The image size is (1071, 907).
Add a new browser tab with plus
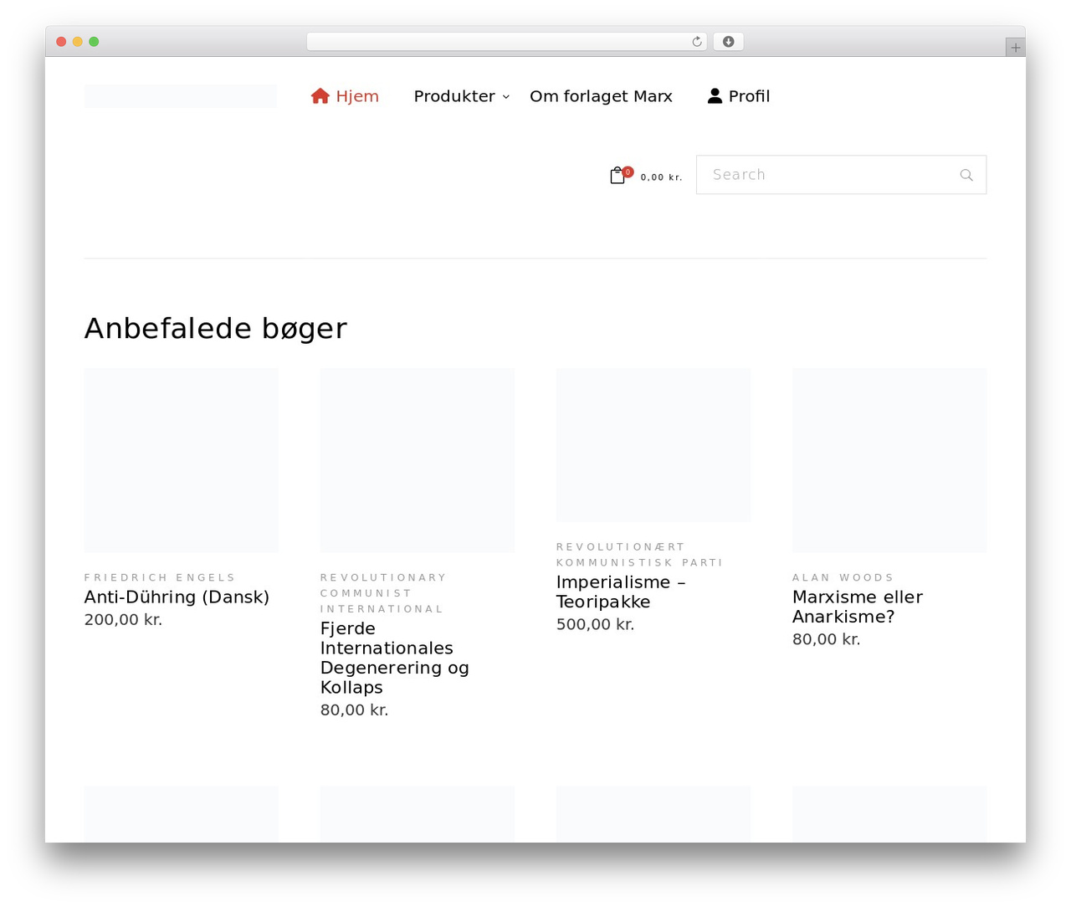[x=1016, y=48]
